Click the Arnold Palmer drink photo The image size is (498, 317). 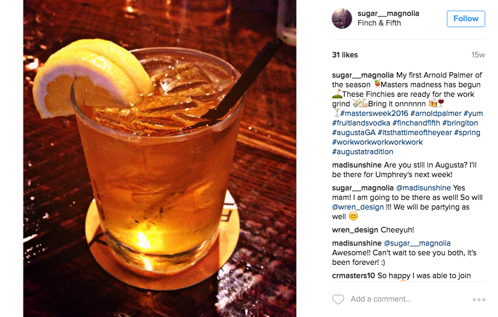pos(160,158)
